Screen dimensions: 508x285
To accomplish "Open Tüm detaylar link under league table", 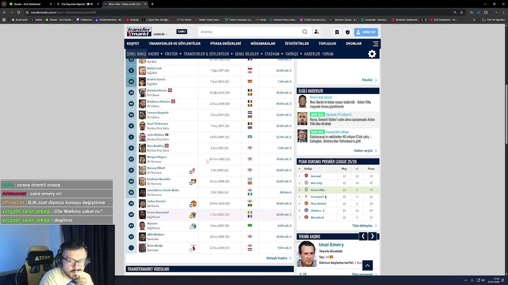I will 364,226.
